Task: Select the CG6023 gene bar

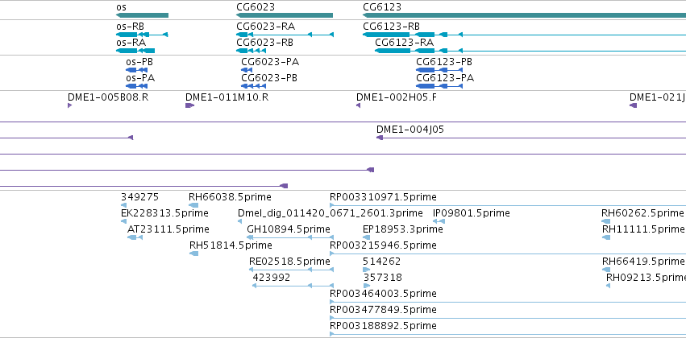Action: point(285,15)
